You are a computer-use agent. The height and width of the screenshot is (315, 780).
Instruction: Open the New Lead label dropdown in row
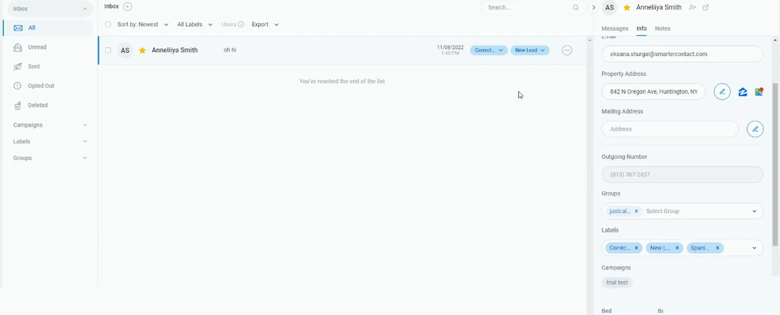530,50
